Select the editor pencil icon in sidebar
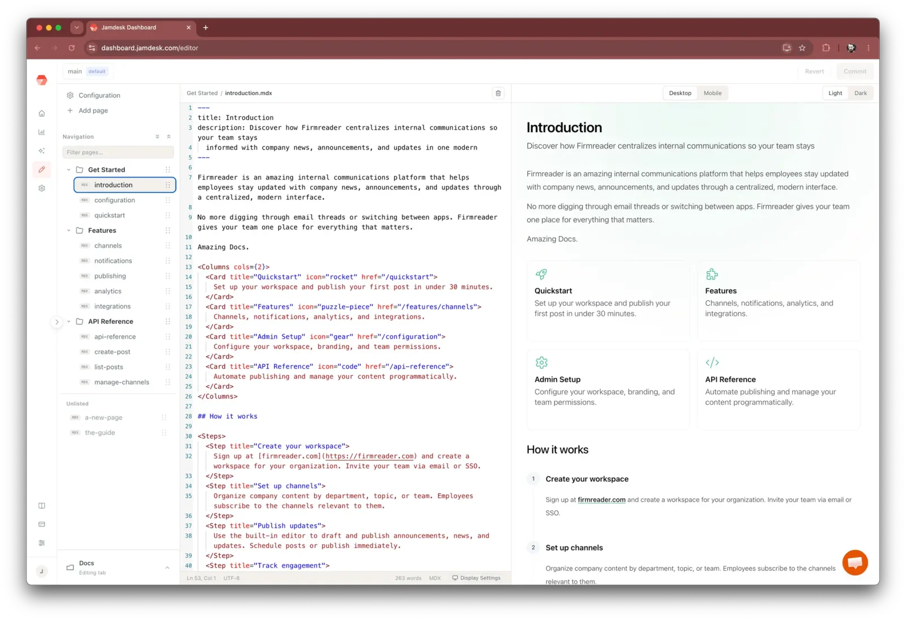The height and width of the screenshot is (620, 906). click(41, 169)
